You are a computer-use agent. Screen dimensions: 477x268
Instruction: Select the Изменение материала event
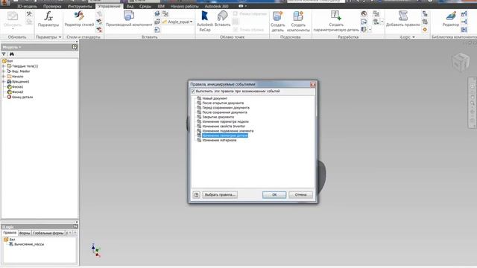219,141
